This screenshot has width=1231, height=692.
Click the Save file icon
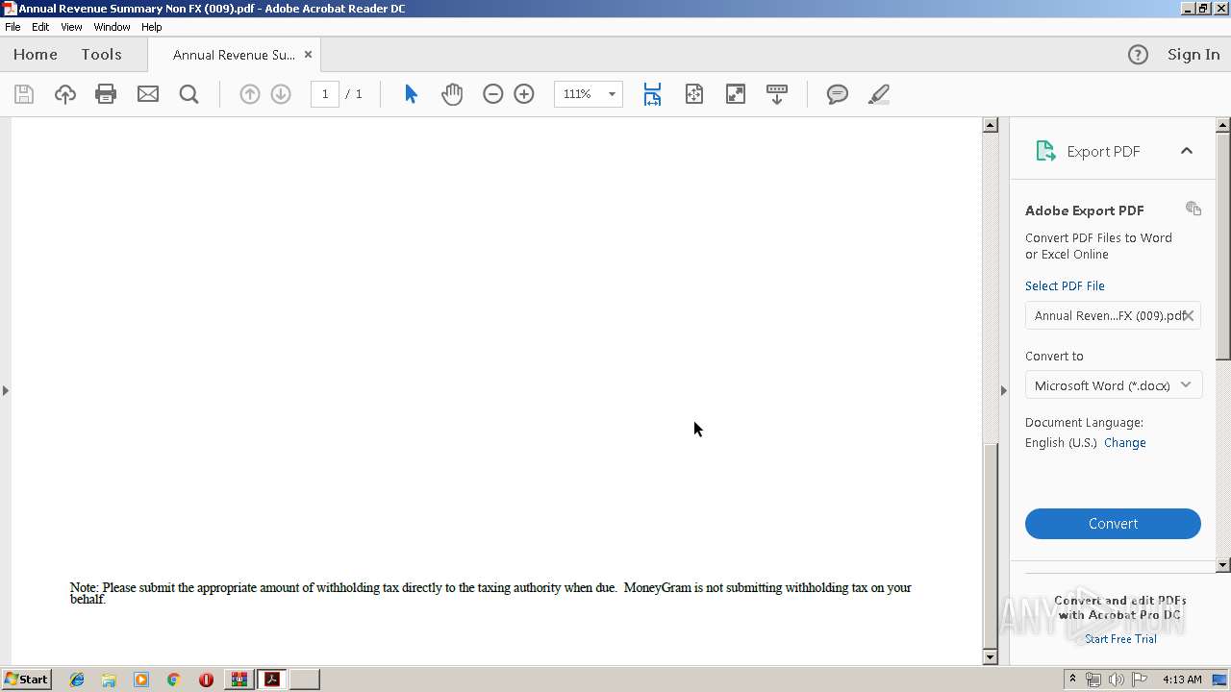click(x=24, y=94)
